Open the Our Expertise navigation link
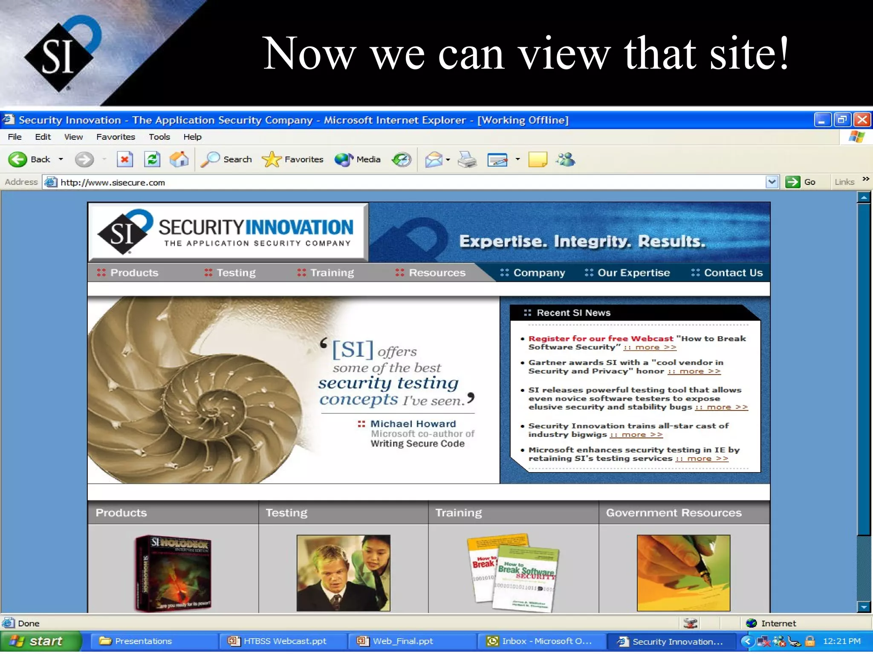This screenshot has height=654, width=873. tap(627, 272)
